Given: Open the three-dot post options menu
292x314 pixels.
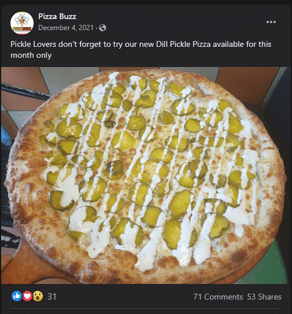Looking at the screenshot, I should tap(271, 22).
